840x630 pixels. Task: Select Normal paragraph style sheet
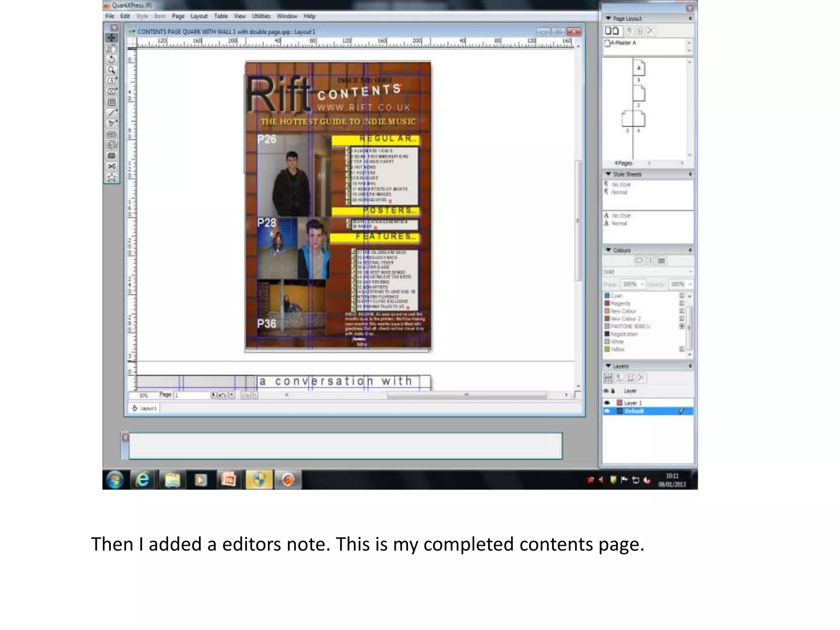point(619,192)
